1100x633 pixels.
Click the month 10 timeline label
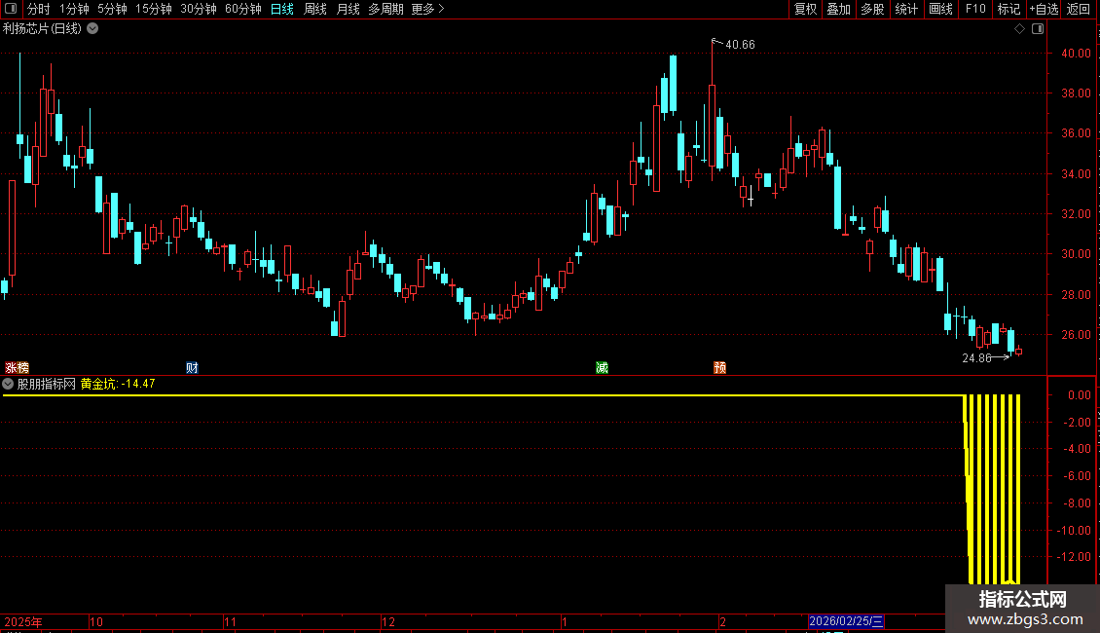coord(96,621)
